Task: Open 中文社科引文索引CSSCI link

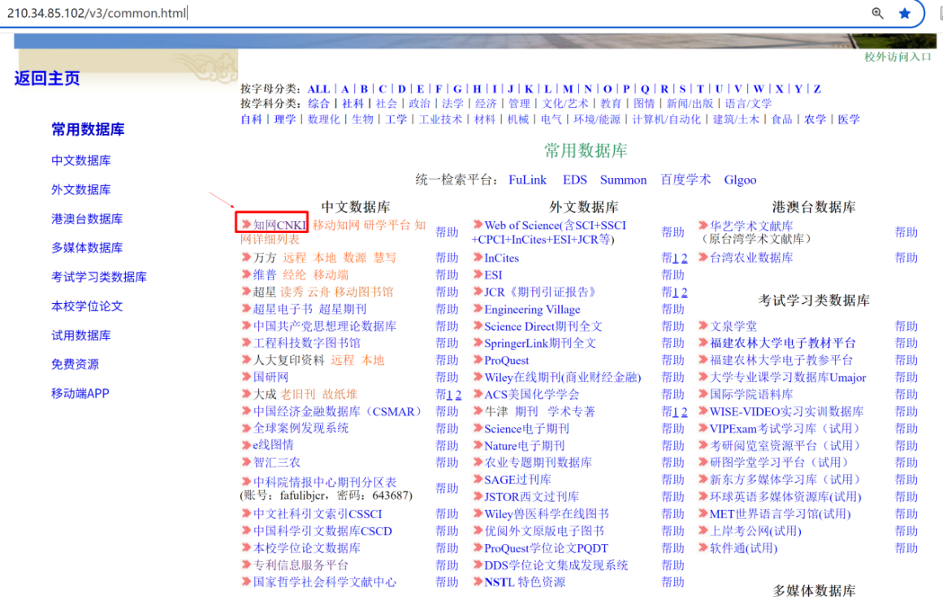Action: point(318,515)
